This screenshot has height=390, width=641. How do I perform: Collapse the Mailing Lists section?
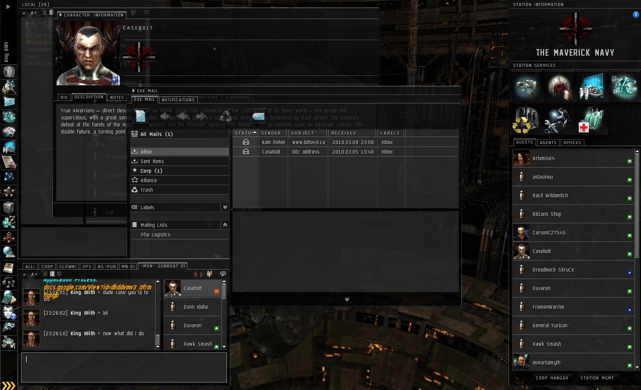point(225,225)
